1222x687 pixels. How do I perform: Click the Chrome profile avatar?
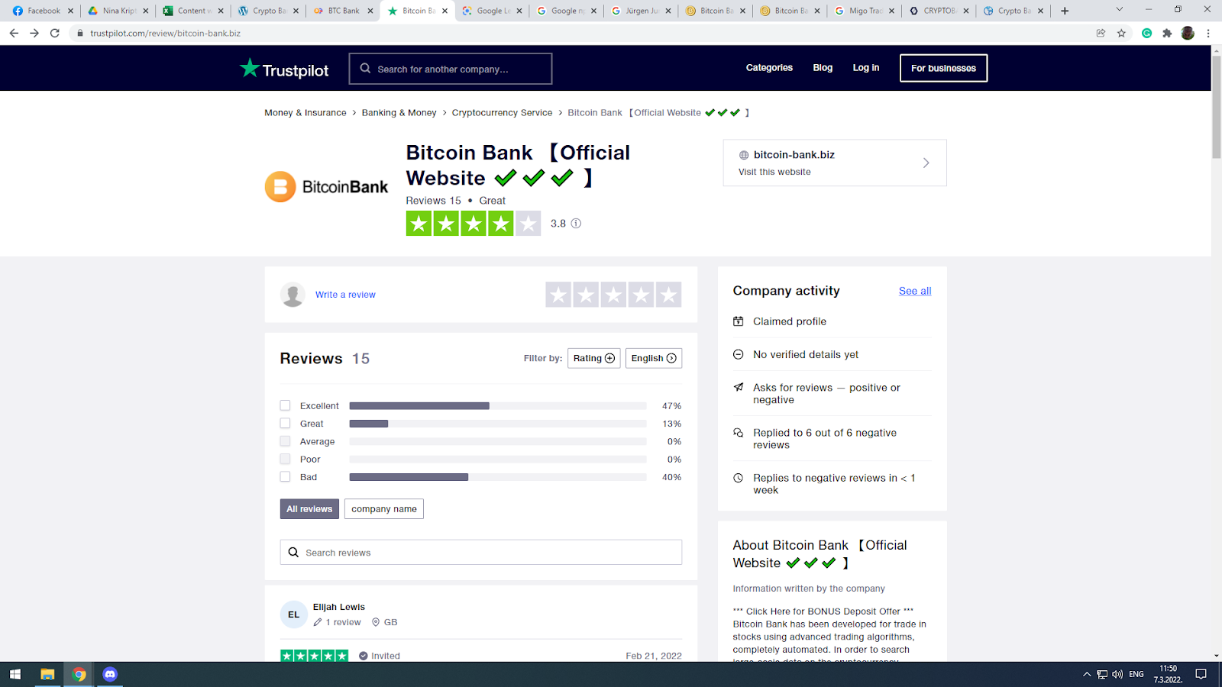click(x=1188, y=33)
